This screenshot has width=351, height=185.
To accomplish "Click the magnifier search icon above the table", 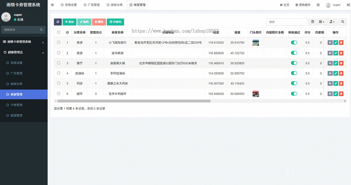I will tap(343, 22).
